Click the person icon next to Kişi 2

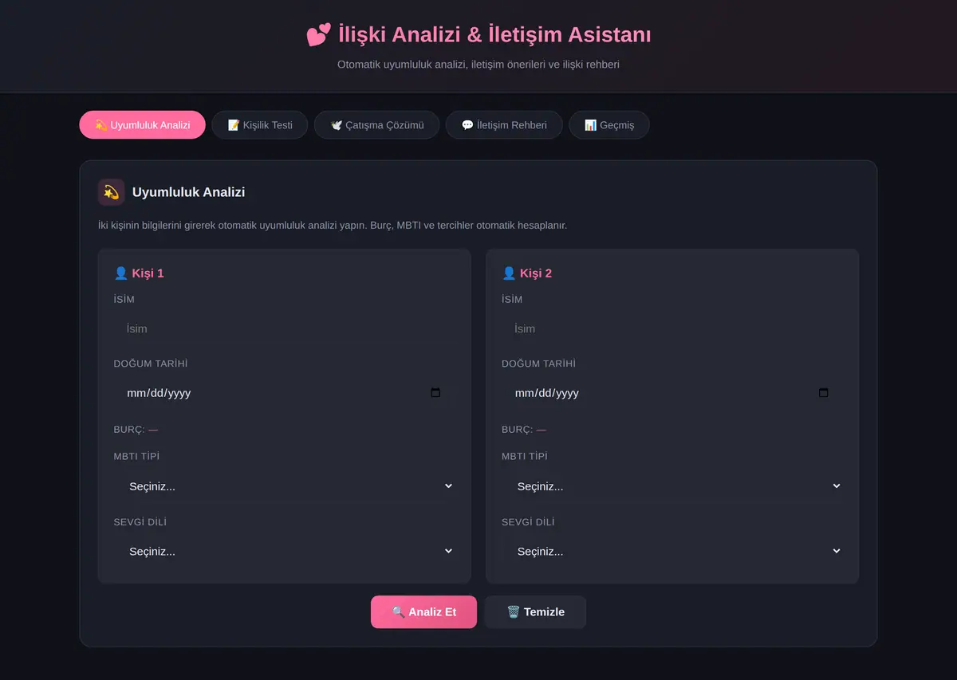pyautogui.click(x=509, y=273)
